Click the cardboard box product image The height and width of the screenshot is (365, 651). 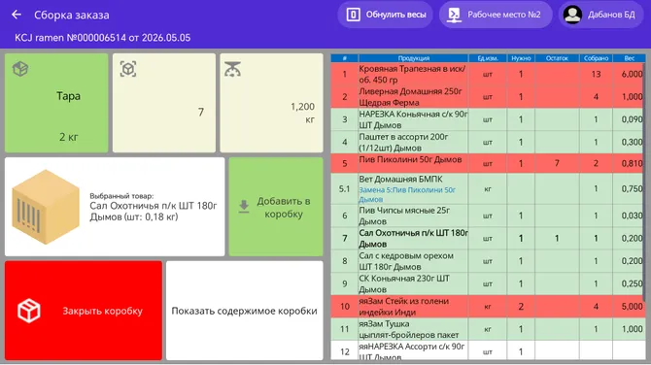[x=46, y=207]
